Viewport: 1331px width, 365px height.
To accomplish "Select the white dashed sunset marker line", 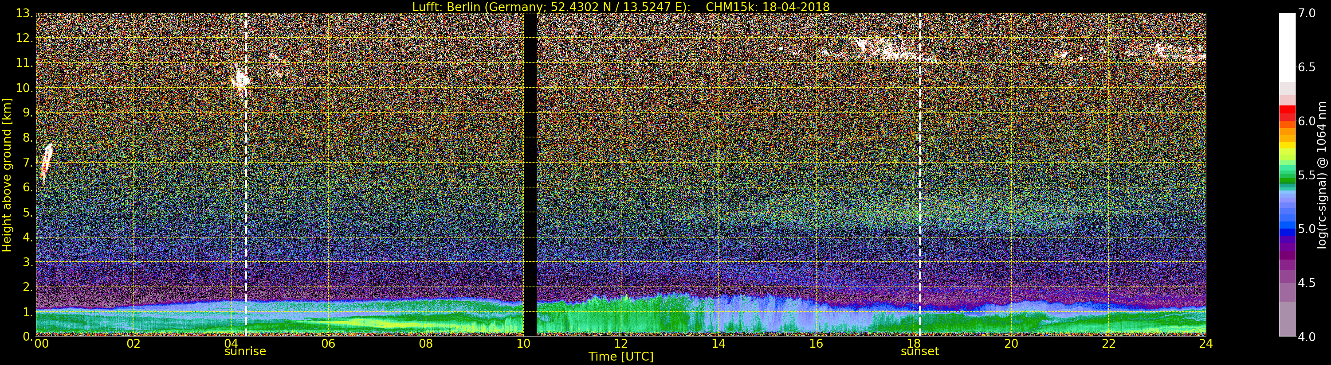I will tap(920, 175).
